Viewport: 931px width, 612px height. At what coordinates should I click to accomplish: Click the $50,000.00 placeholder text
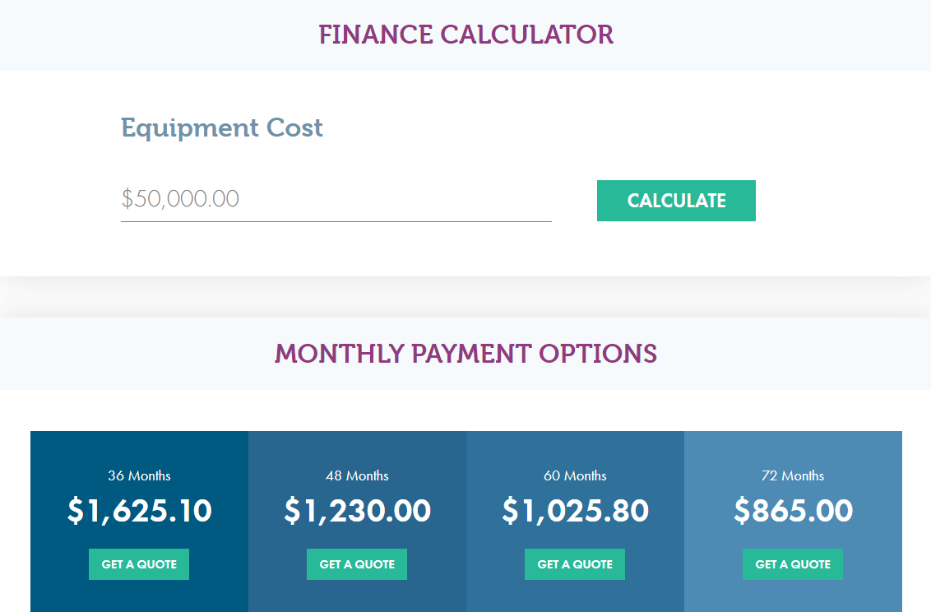click(179, 198)
